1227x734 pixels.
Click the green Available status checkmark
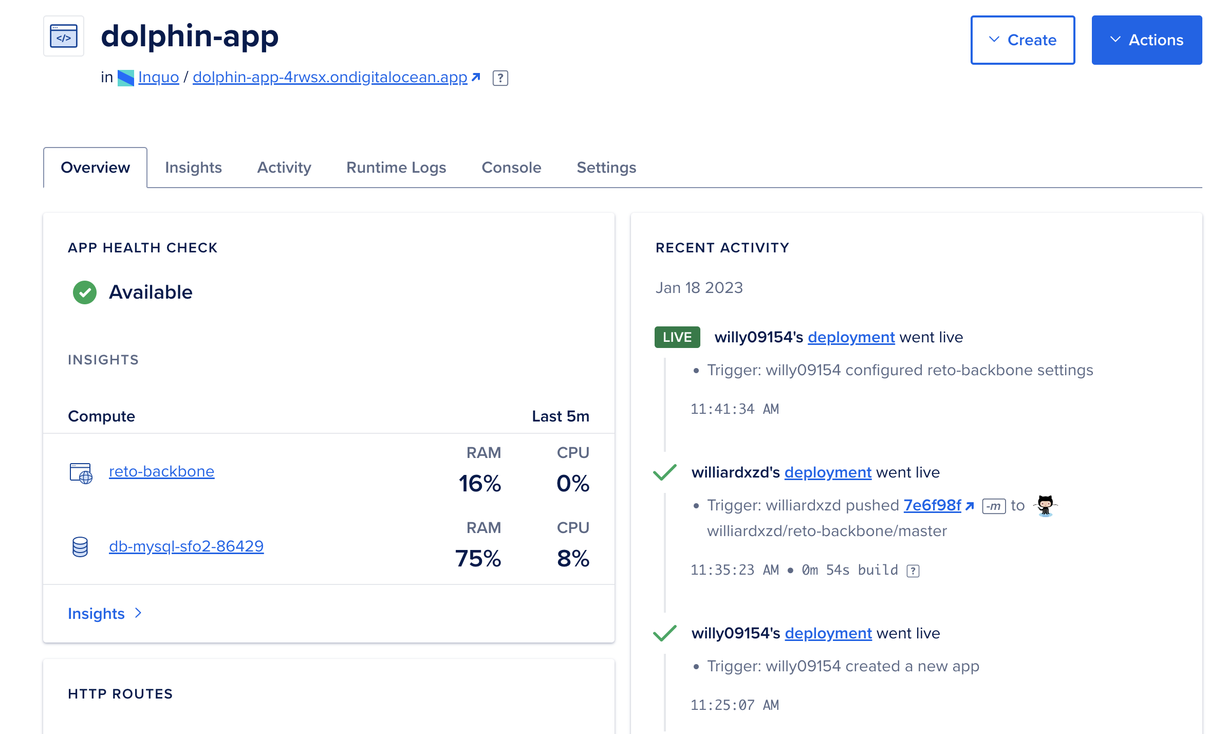[x=85, y=292]
